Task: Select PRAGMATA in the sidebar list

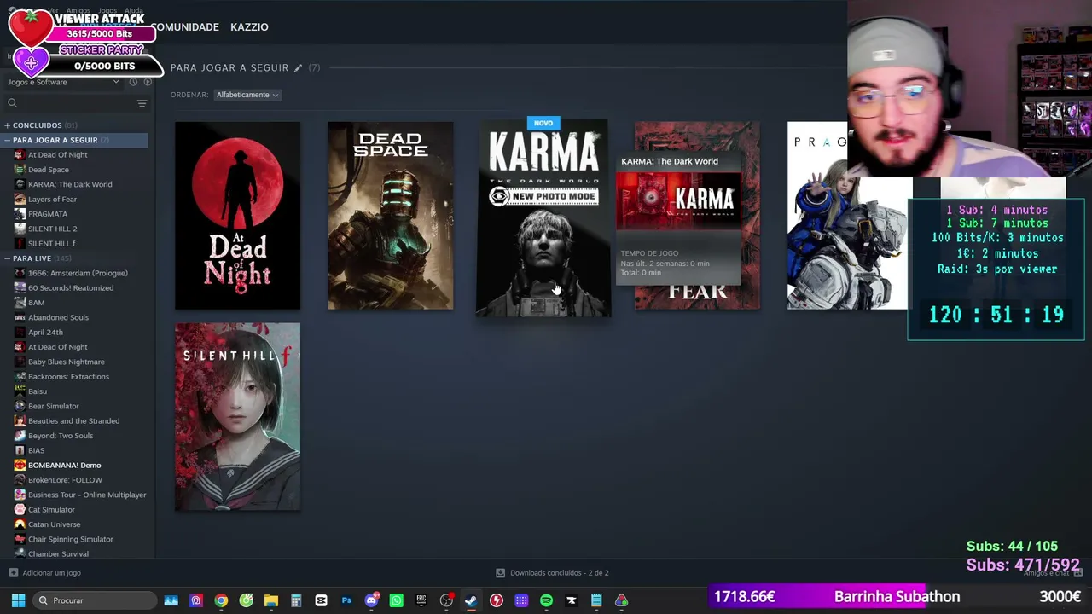Action: pyautogui.click(x=48, y=214)
